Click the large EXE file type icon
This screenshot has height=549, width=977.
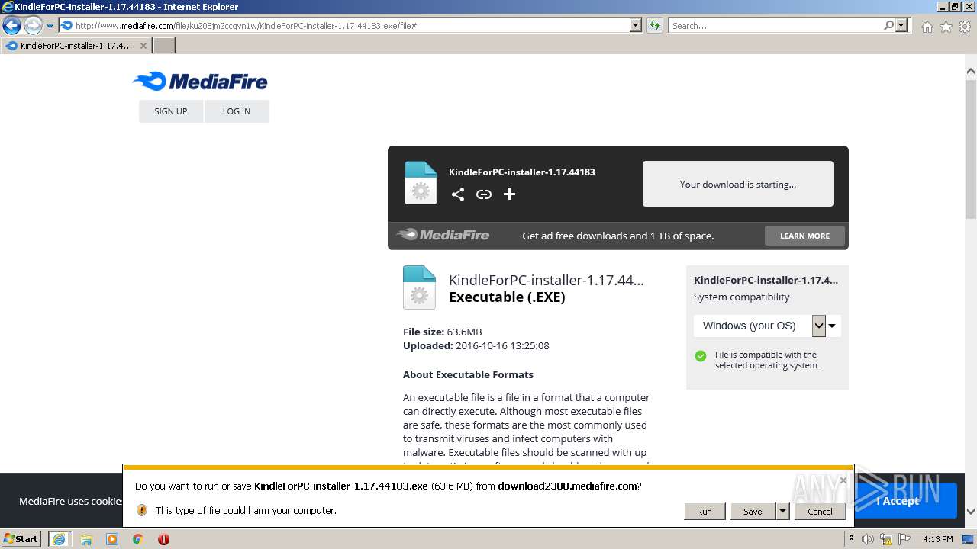coord(419,287)
